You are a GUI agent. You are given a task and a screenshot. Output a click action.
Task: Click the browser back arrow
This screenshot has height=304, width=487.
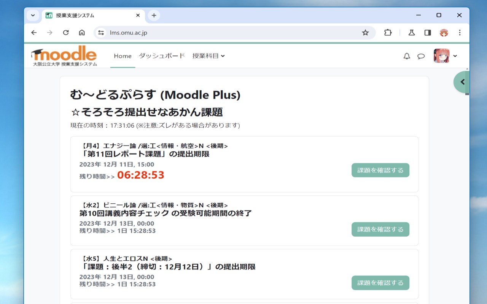tap(34, 33)
